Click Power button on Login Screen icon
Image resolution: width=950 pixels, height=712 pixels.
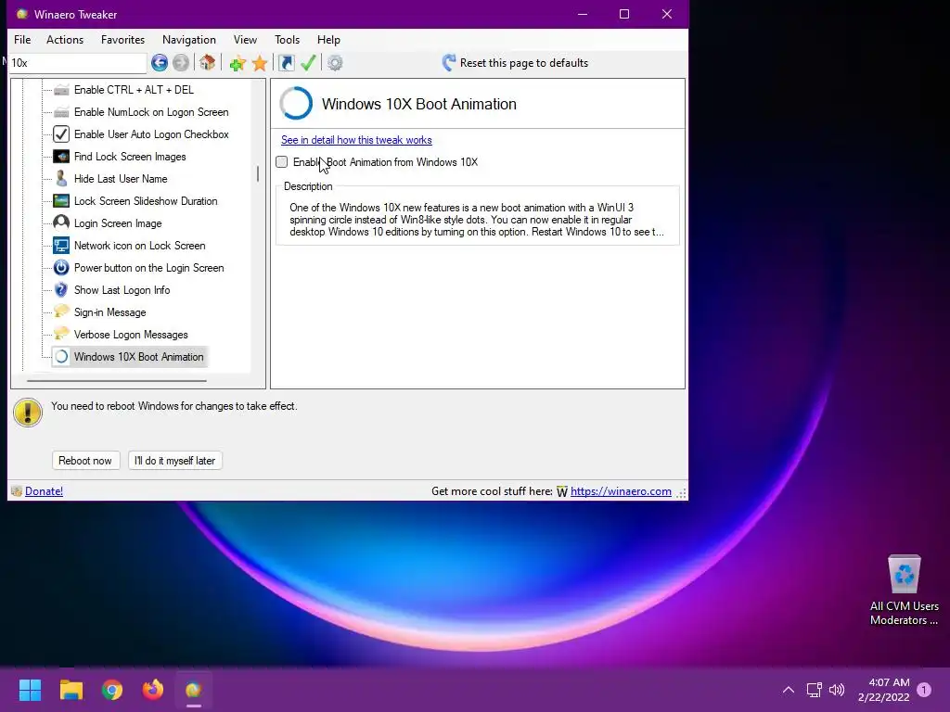pyautogui.click(x=61, y=268)
